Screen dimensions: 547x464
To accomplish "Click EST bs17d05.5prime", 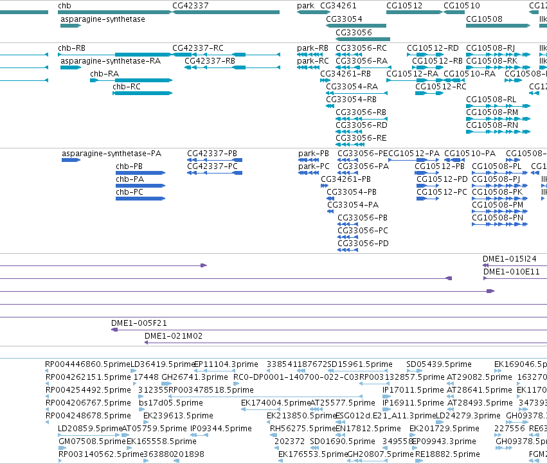I will coord(170,403).
